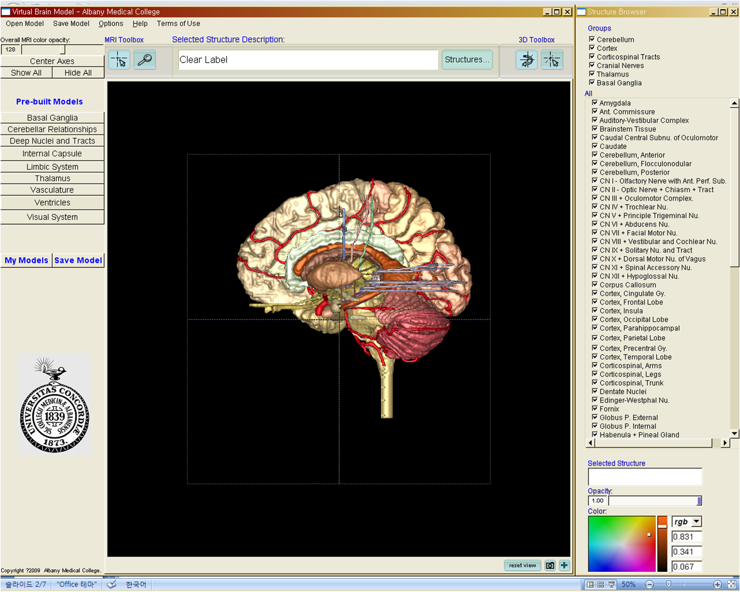Open the Help menu
Image resolution: width=740 pixels, height=592 pixels.
tap(140, 24)
